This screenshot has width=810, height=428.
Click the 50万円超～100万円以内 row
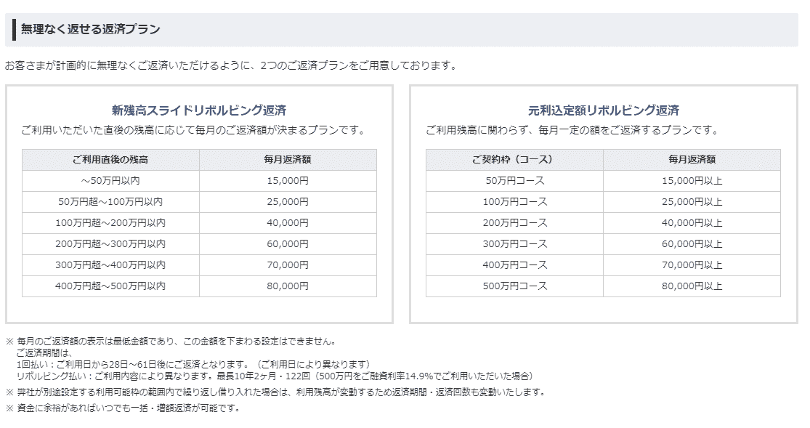coord(199,202)
